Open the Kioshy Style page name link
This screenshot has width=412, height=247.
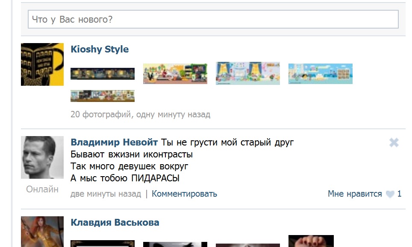tap(100, 49)
